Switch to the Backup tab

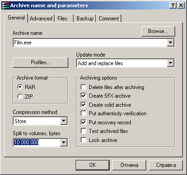coord(85,19)
